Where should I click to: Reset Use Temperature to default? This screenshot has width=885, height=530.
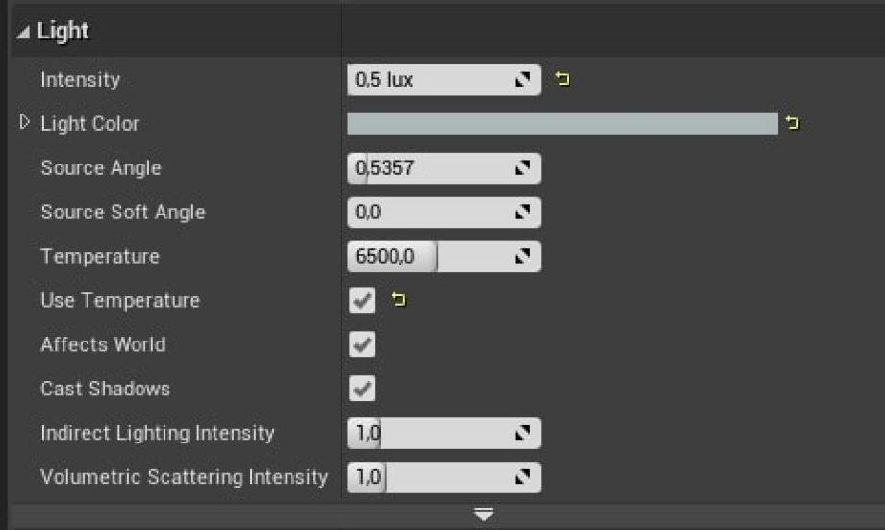pos(397,301)
